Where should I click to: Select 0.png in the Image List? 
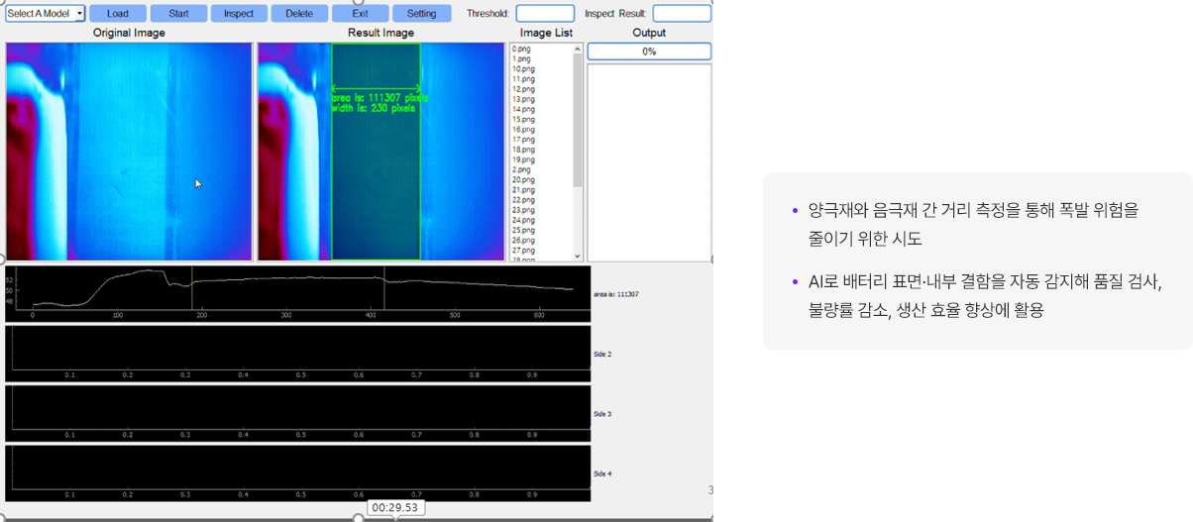click(x=521, y=49)
